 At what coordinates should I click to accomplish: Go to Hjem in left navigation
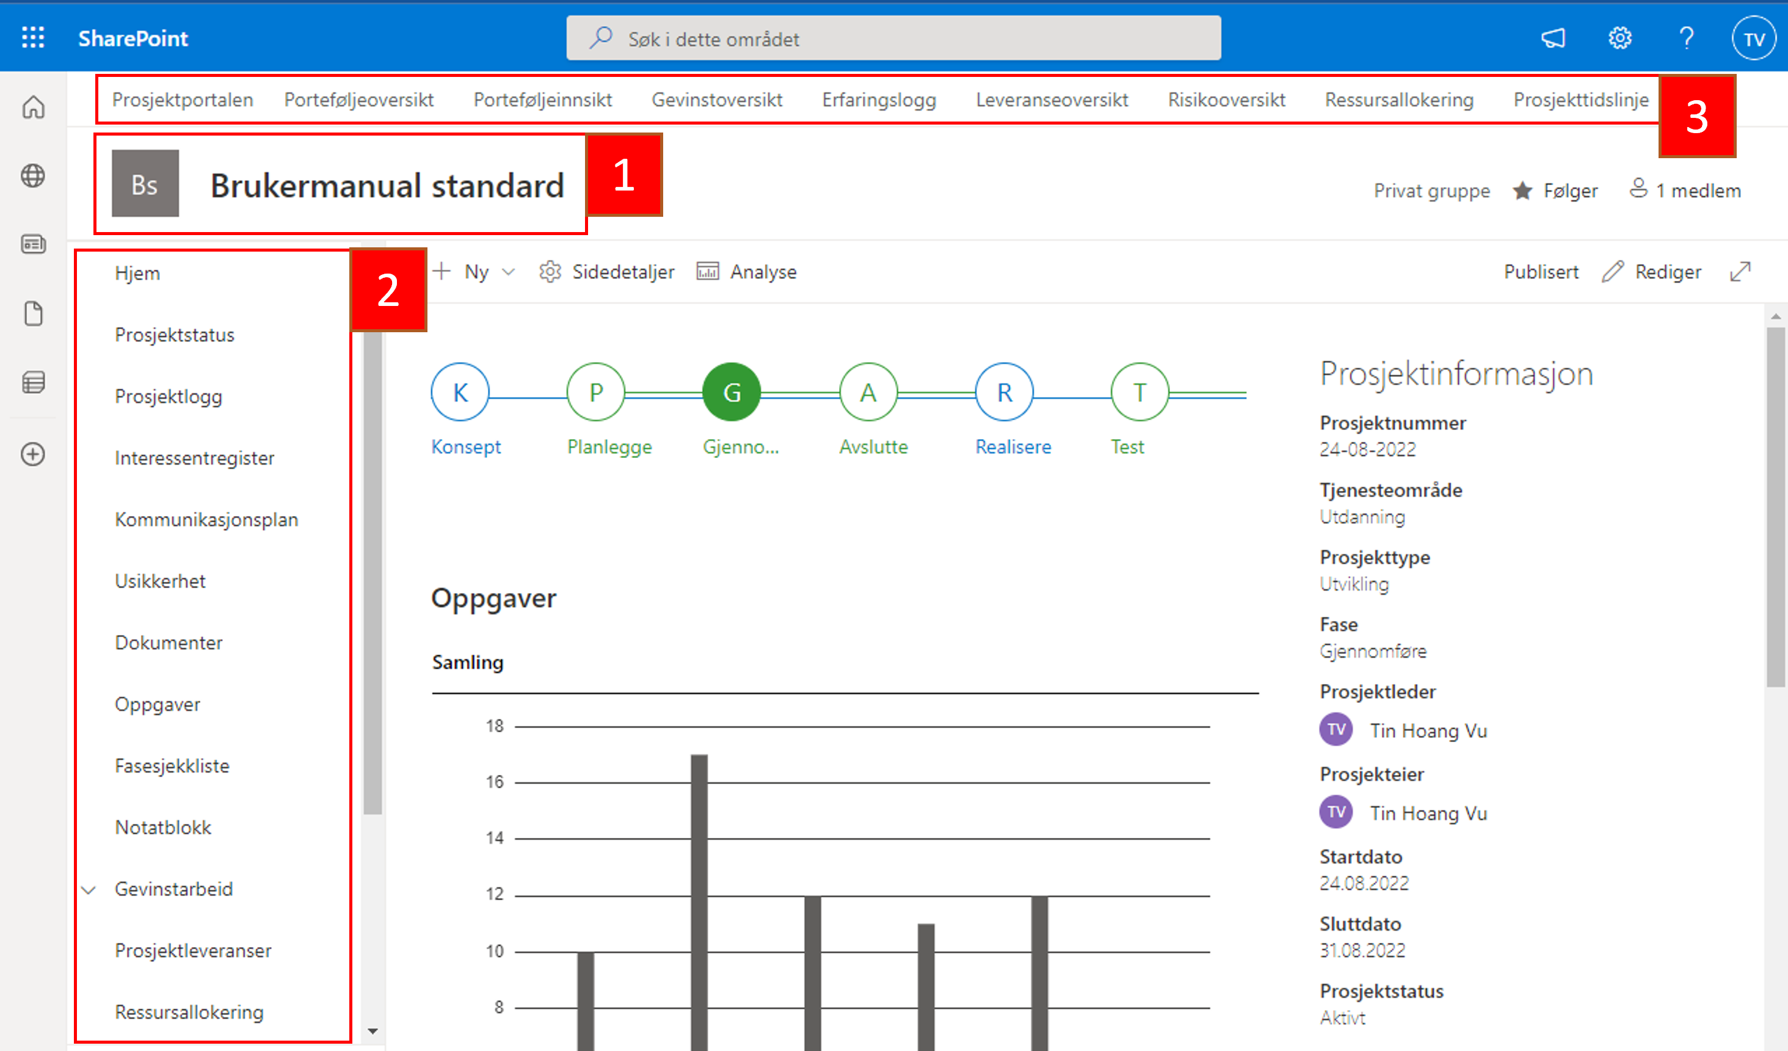[137, 273]
